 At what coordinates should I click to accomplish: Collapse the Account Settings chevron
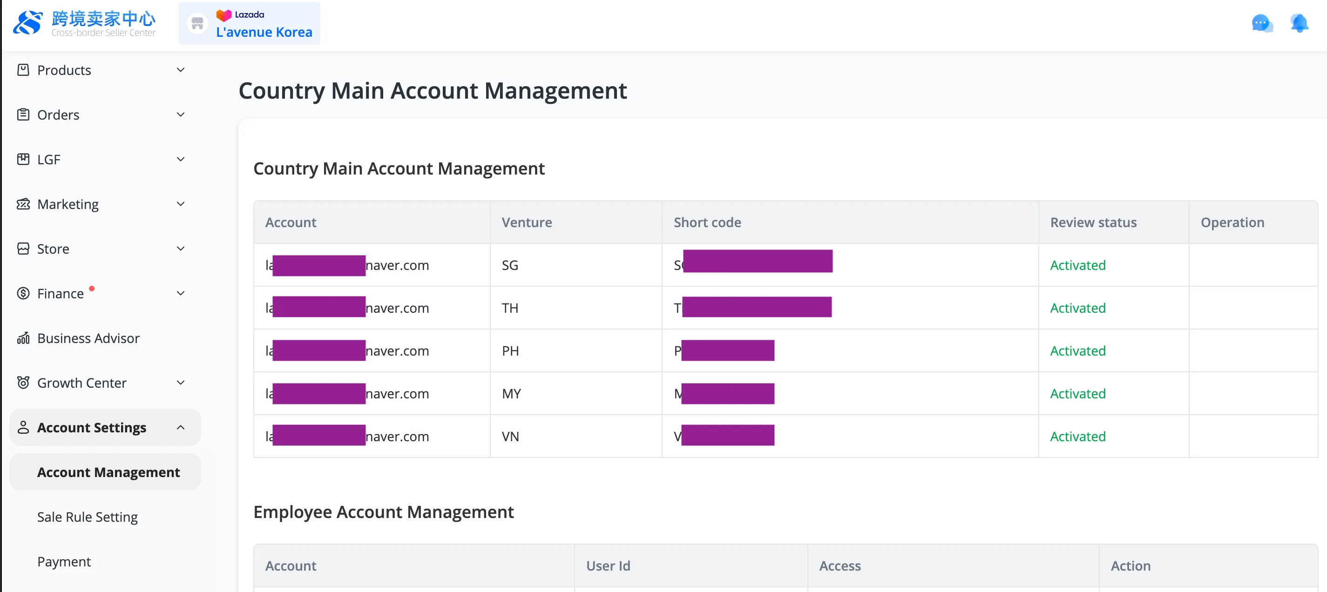pos(180,428)
